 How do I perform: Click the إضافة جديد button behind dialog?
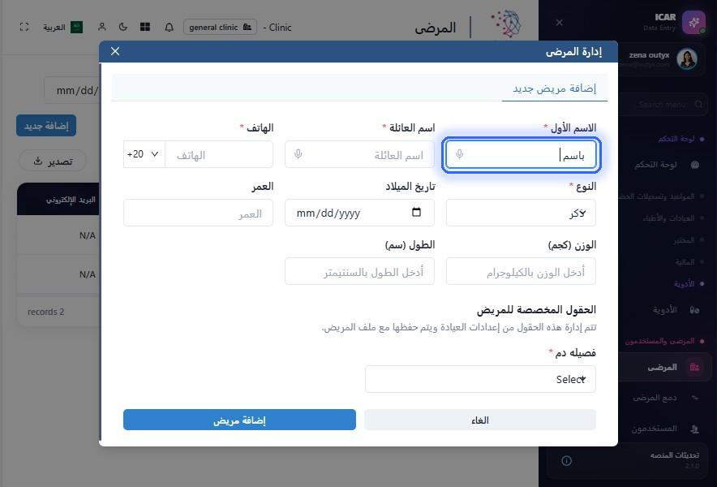(x=46, y=126)
